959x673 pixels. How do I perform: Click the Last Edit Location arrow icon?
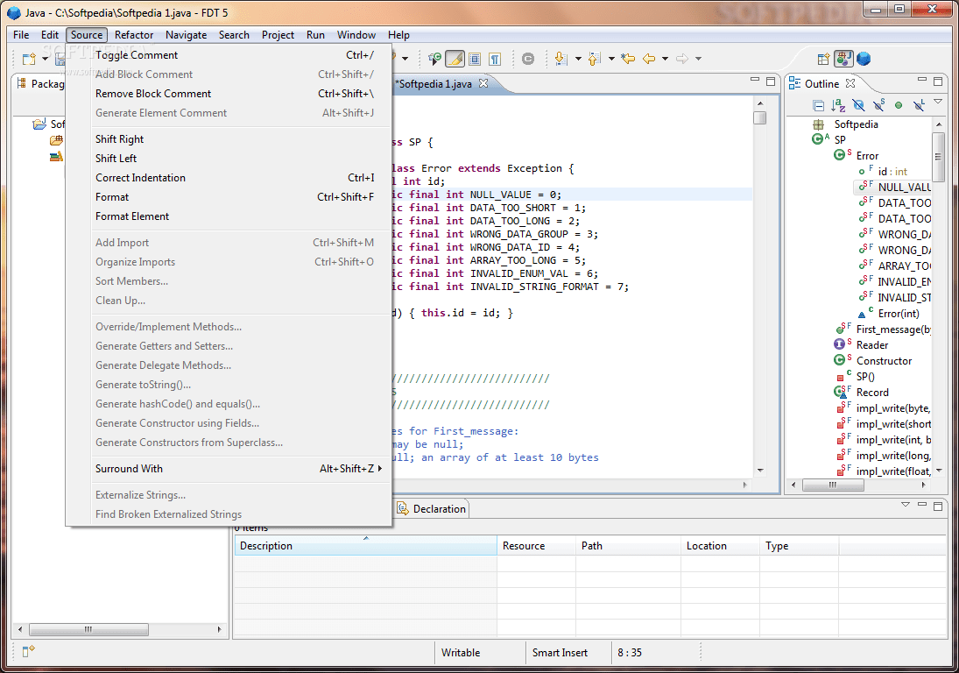coord(628,59)
